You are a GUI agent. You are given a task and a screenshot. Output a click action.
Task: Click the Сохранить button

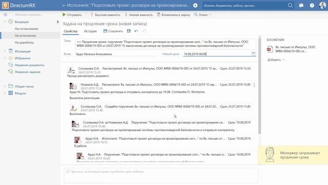113,31
